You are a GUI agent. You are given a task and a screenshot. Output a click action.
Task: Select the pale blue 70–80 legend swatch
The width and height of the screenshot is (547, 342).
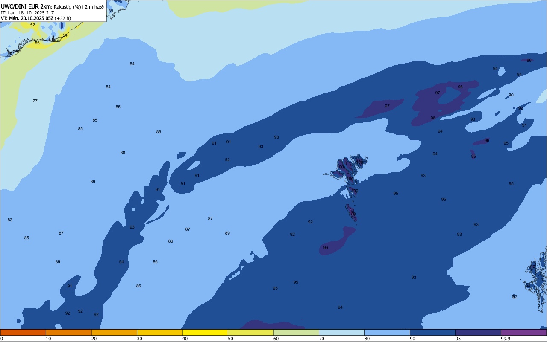pos(341,332)
